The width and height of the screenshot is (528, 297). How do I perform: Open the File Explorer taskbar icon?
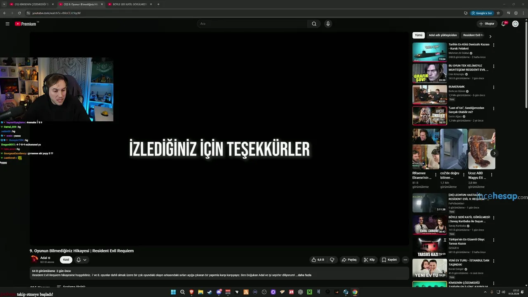tap(200, 292)
